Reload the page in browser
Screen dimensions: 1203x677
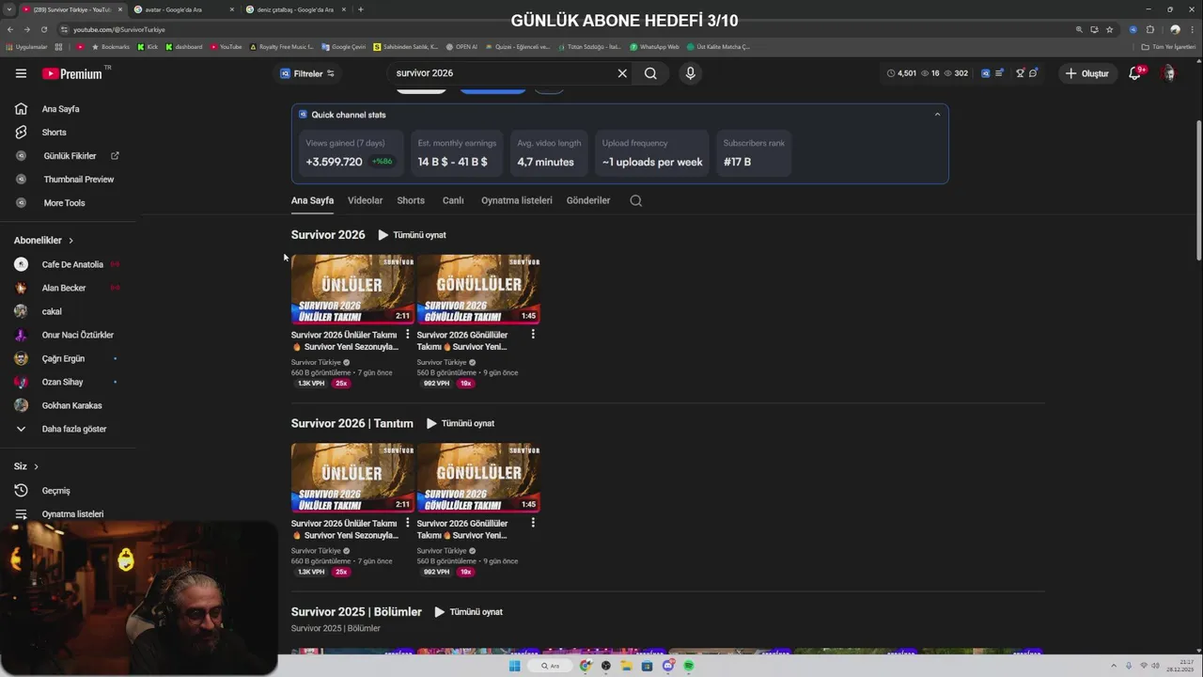click(x=43, y=29)
